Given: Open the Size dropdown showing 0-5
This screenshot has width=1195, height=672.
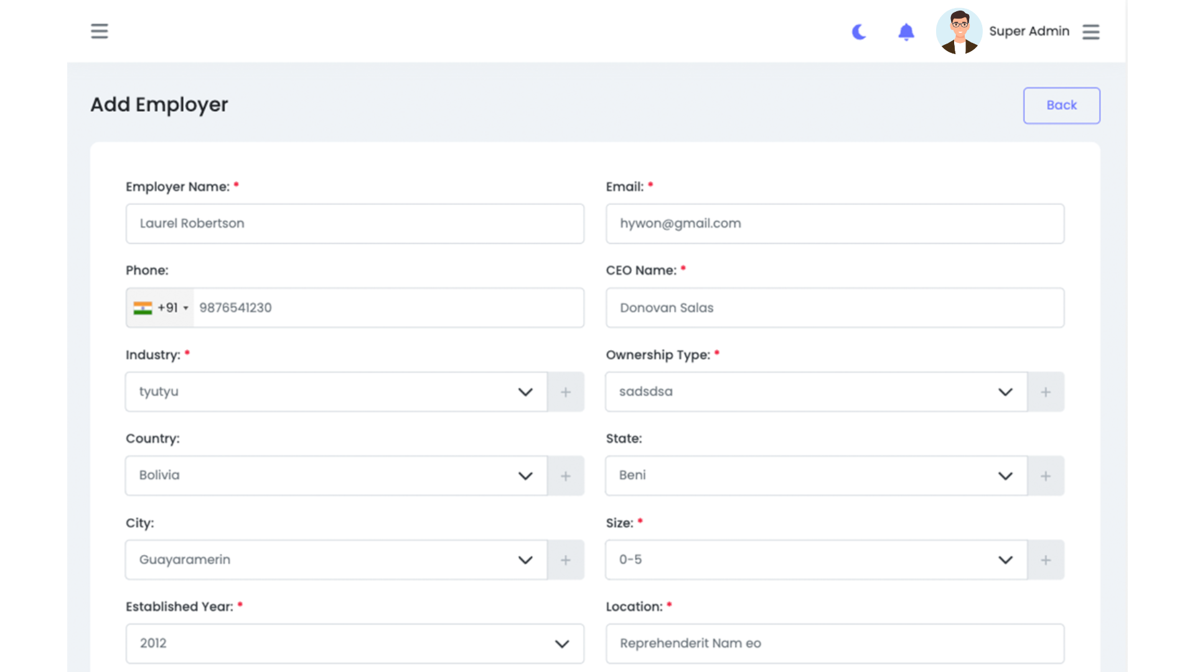Looking at the screenshot, I should [x=816, y=560].
